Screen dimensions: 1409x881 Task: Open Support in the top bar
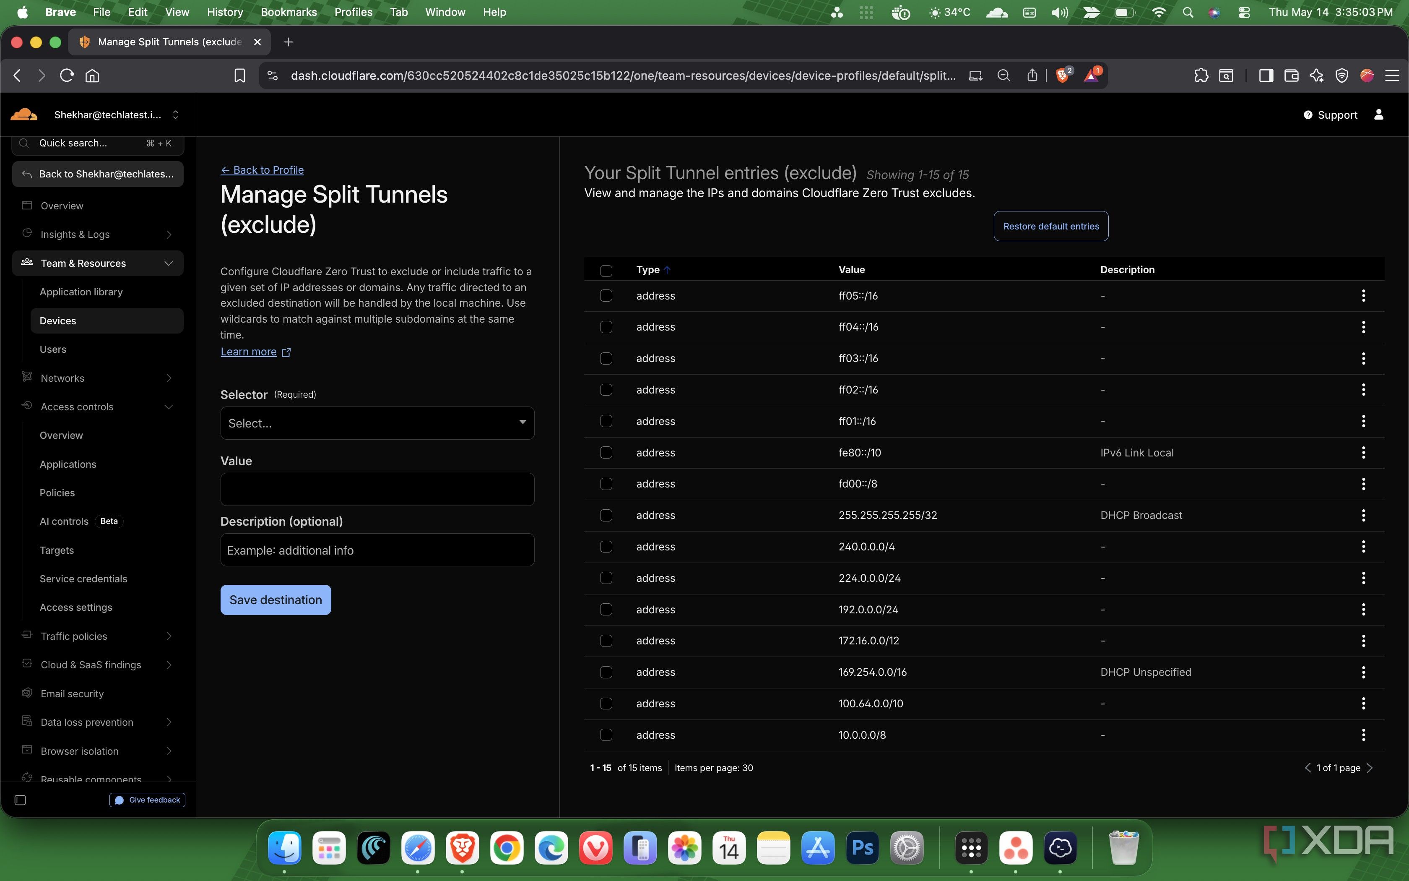click(1331, 115)
